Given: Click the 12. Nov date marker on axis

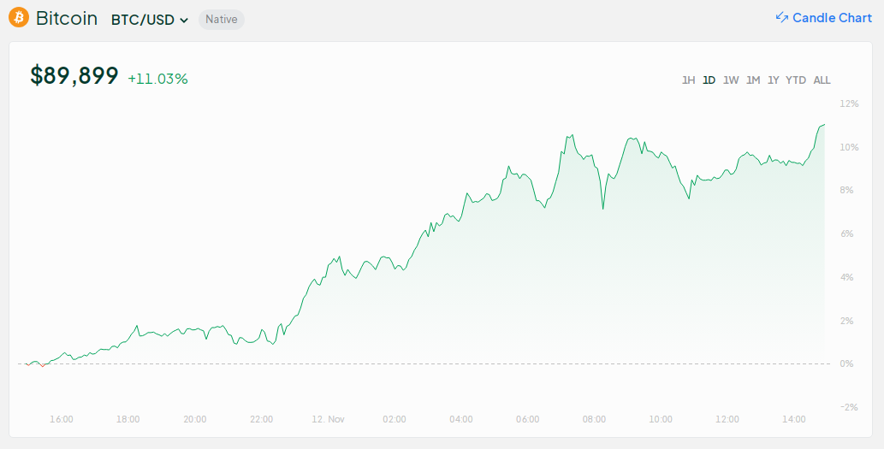Looking at the screenshot, I should point(327,419).
